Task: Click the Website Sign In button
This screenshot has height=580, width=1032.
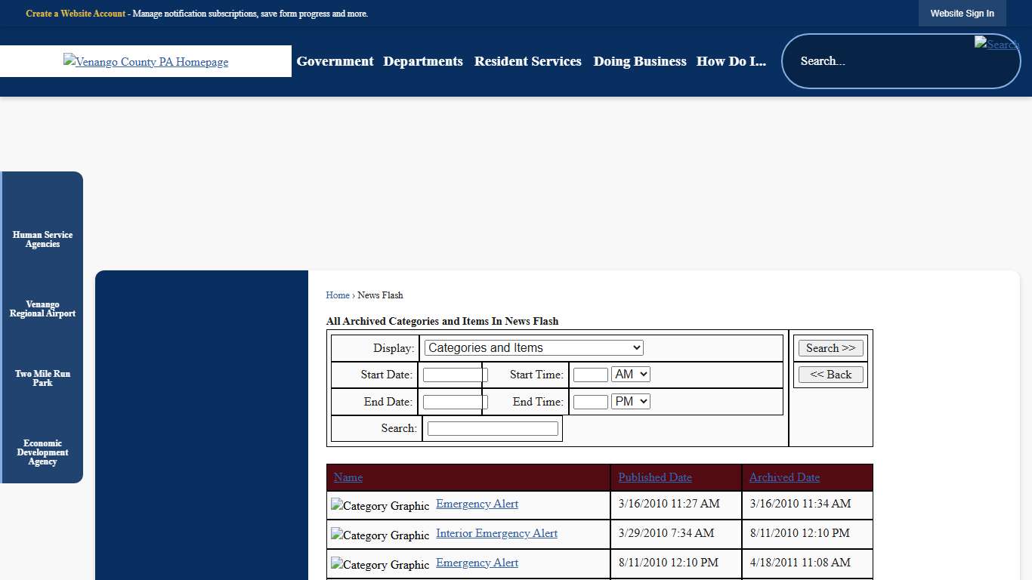Action: coord(962,14)
